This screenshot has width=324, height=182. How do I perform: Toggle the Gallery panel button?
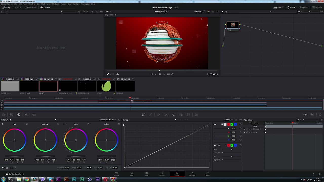pos(6,8)
